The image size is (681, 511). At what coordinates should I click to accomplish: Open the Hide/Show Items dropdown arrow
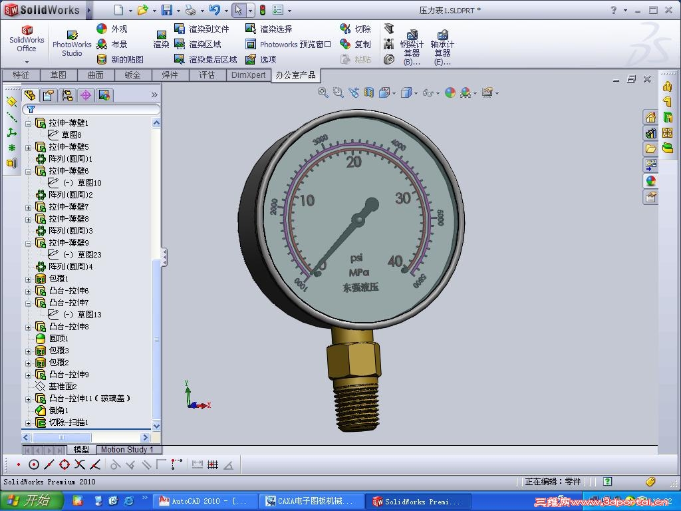tap(438, 93)
